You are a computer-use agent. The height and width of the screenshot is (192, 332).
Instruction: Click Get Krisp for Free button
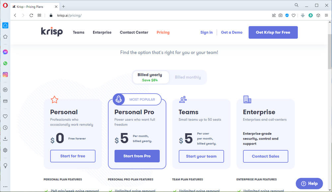[273, 32]
